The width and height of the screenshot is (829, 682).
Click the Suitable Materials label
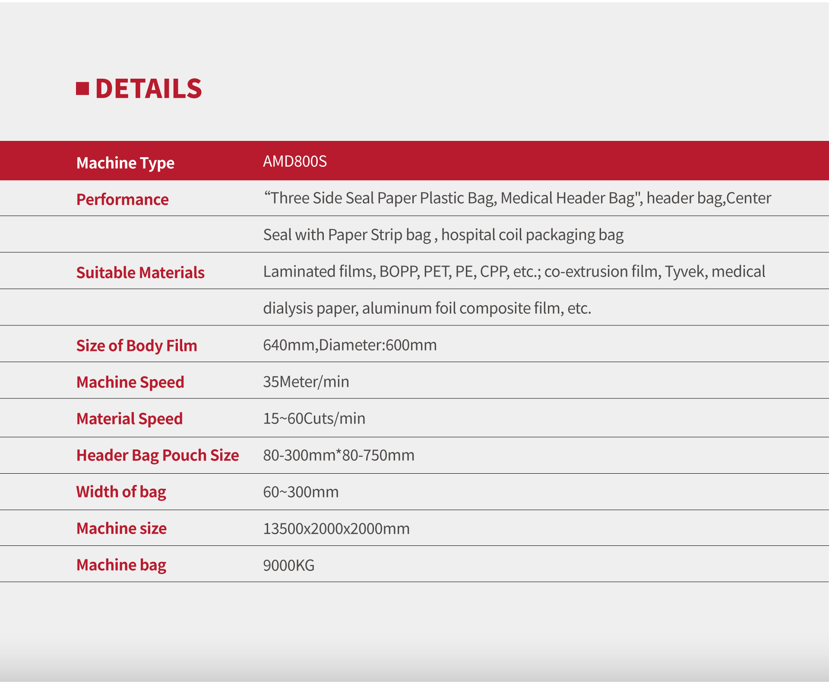click(x=140, y=272)
